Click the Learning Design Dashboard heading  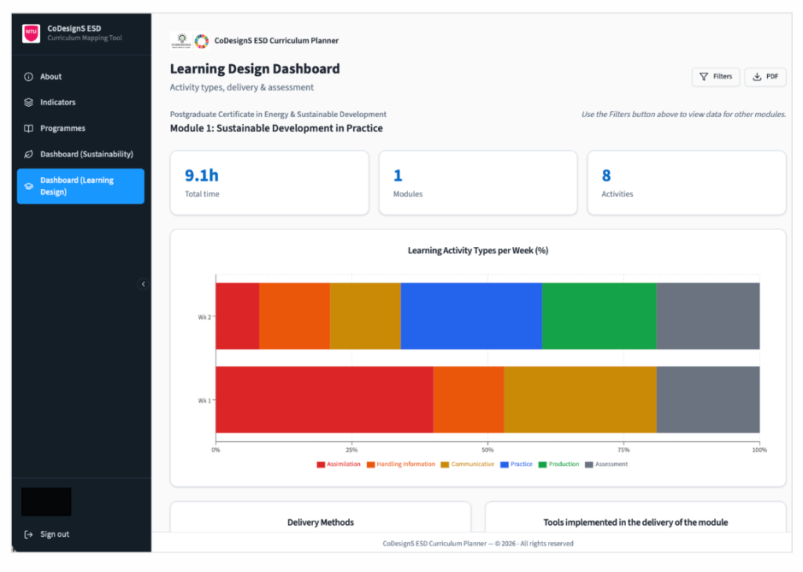[x=255, y=69]
